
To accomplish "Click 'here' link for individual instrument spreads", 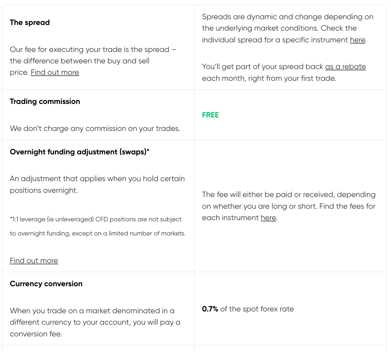I will click(x=358, y=40).
